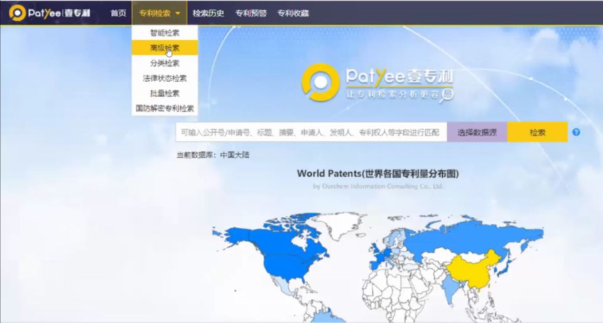
Task: Select 智能检索 from the dropdown
Action: [x=165, y=33]
